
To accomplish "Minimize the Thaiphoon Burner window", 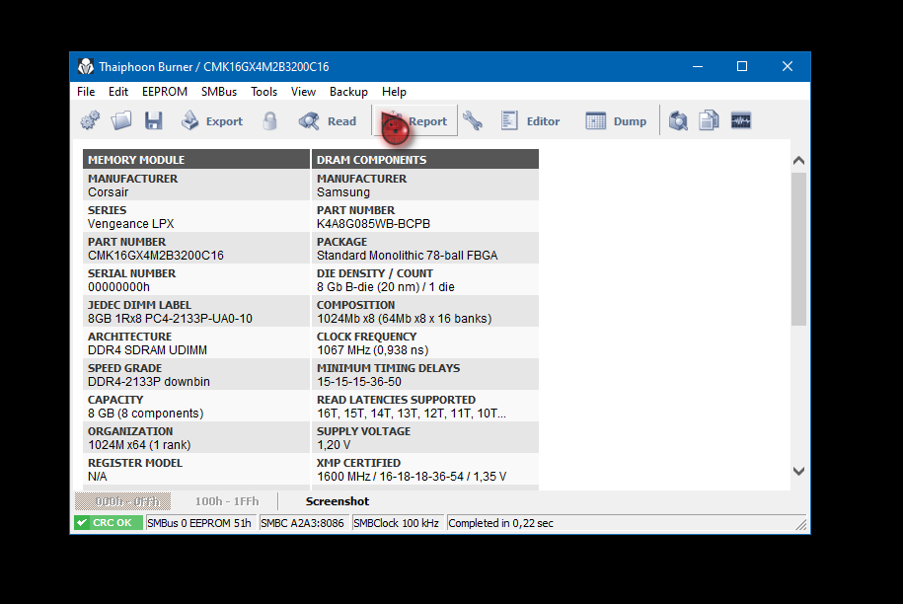I will point(698,67).
